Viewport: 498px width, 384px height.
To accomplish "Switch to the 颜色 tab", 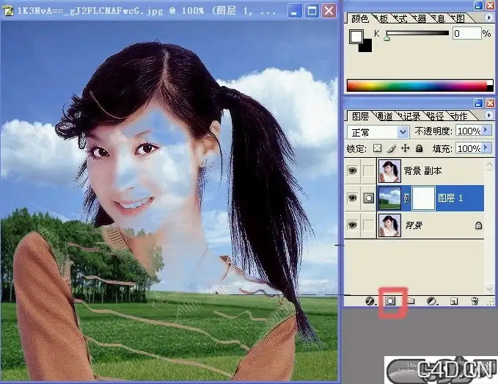I will pyautogui.click(x=360, y=18).
